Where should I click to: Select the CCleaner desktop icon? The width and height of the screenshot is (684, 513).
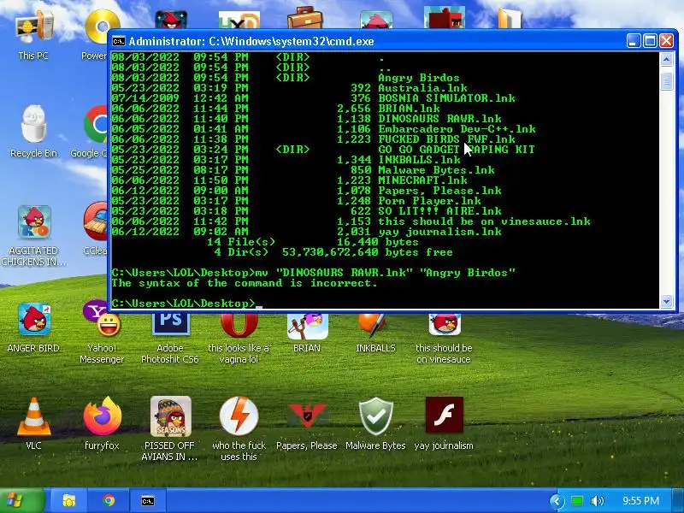(x=95, y=229)
